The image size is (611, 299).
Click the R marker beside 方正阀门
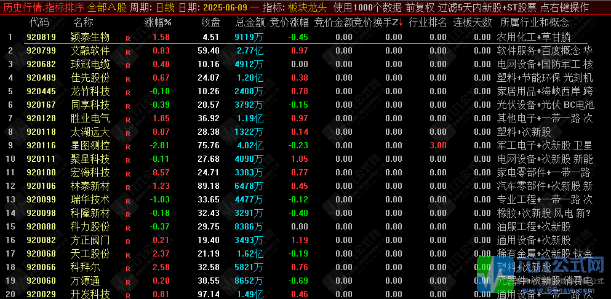click(x=128, y=242)
